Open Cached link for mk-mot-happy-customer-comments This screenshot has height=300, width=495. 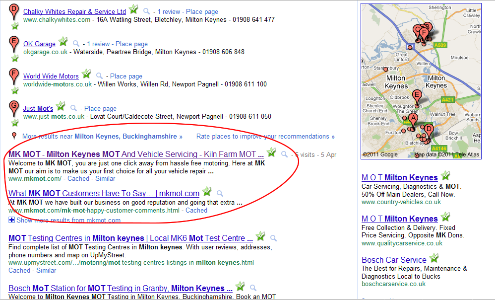click(196, 211)
